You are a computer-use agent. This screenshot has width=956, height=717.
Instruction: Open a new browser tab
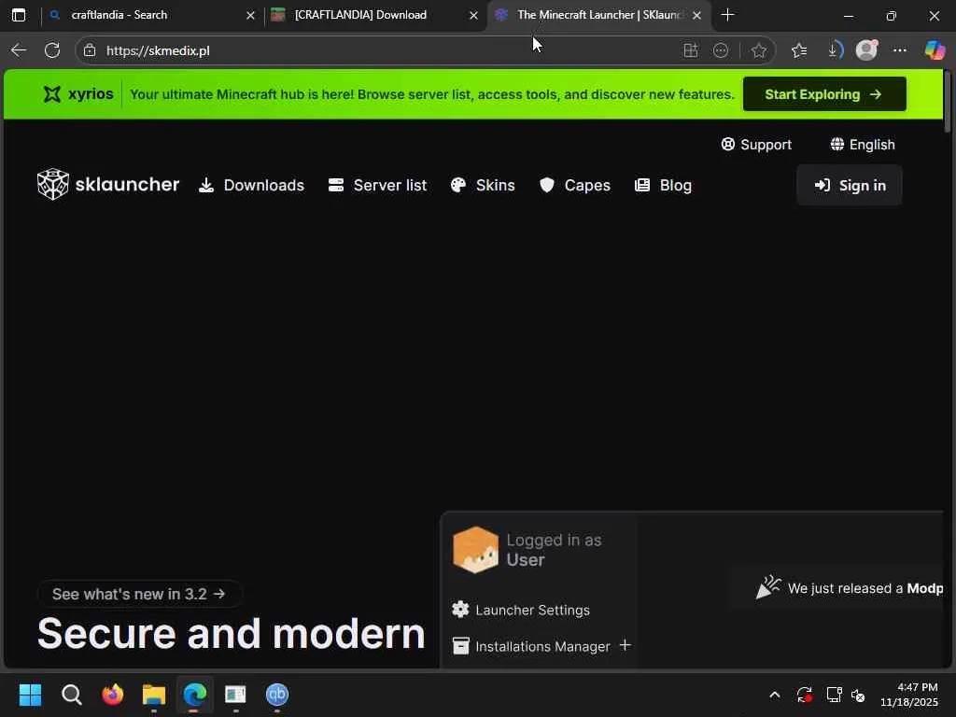727,15
